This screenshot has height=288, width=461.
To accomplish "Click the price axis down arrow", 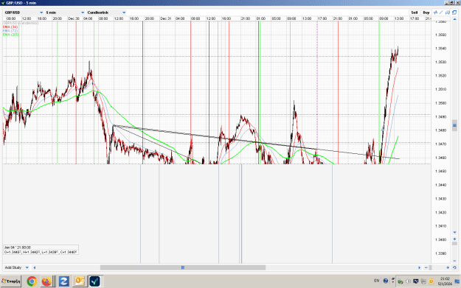I will (454, 233).
